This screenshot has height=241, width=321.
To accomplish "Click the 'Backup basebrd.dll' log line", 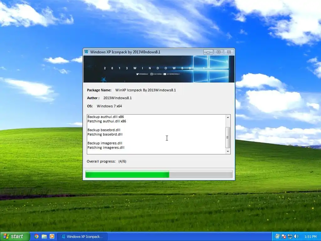I will click(104, 130).
